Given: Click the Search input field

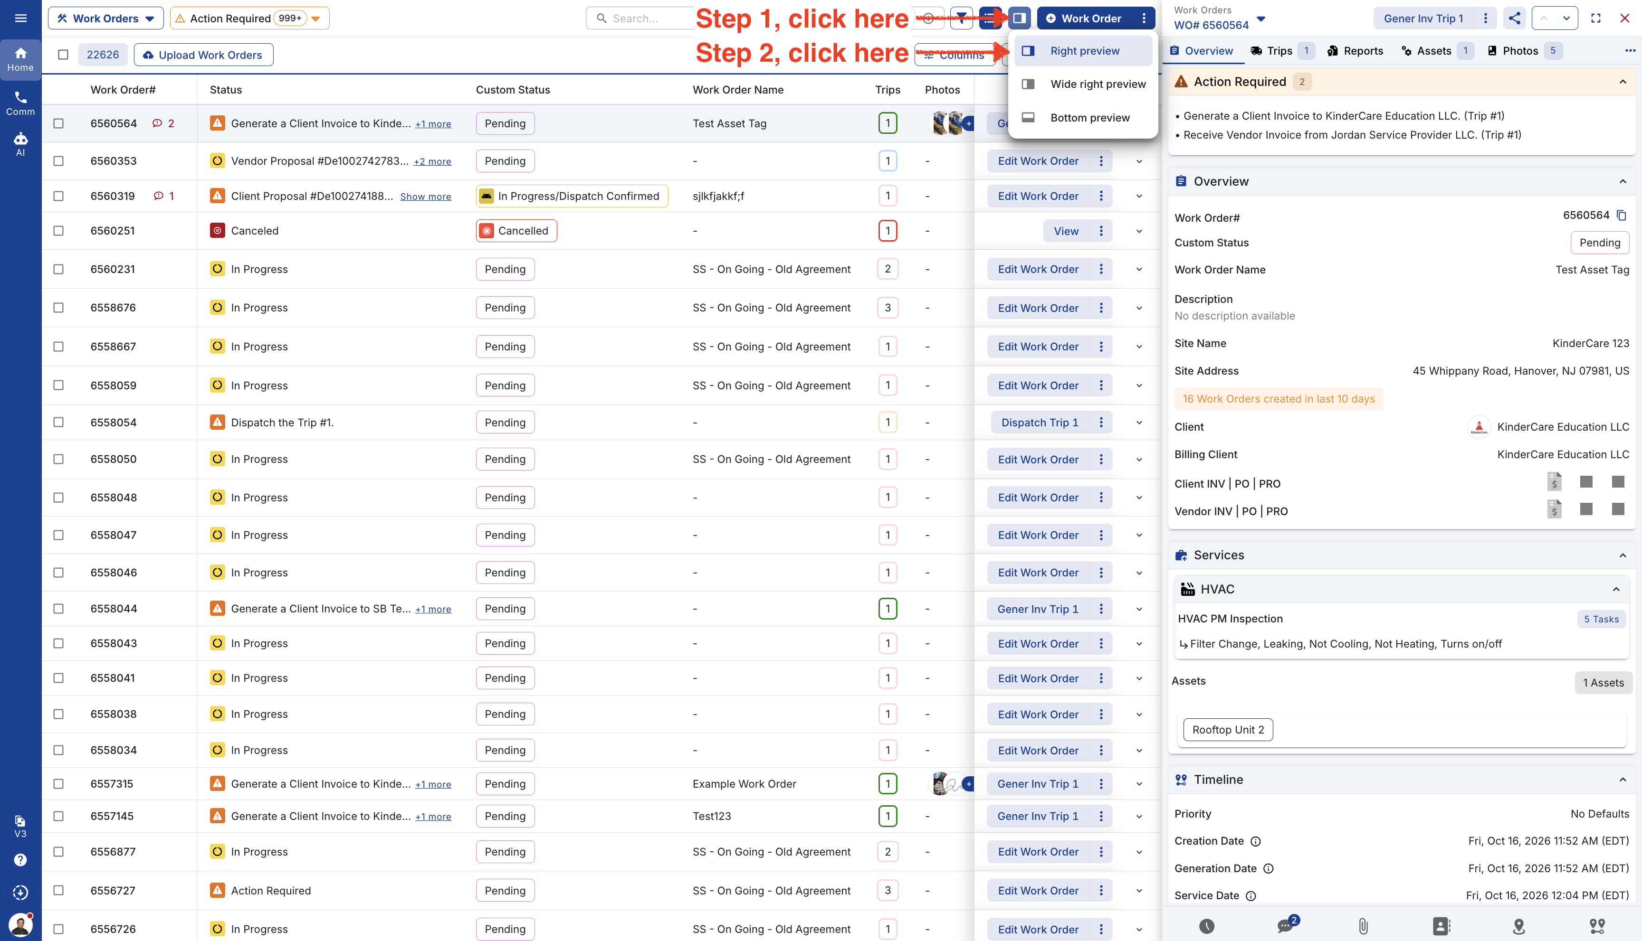Looking at the screenshot, I should point(640,18).
